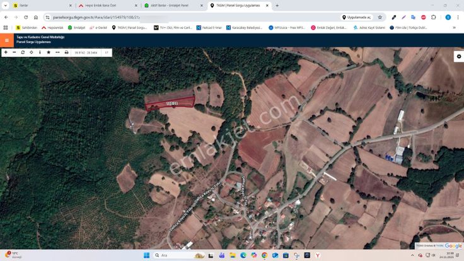Open the orange hamburger menu

coord(6,40)
